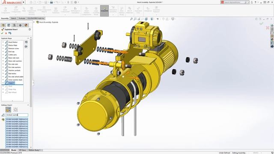
Task: Click lower roll-forward button beside explode steps
Action: (x=26, y=47)
